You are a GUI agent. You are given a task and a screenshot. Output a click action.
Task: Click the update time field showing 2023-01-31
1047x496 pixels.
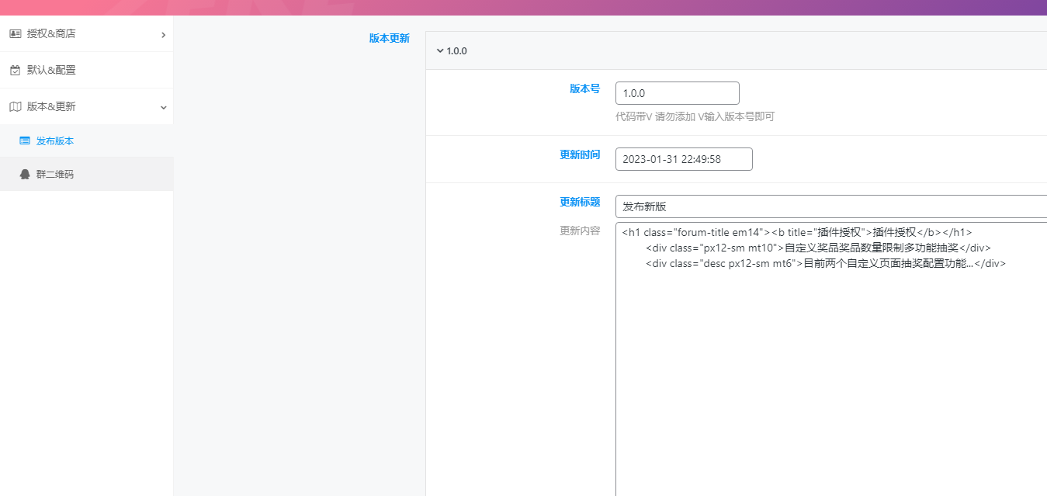(683, 158)
